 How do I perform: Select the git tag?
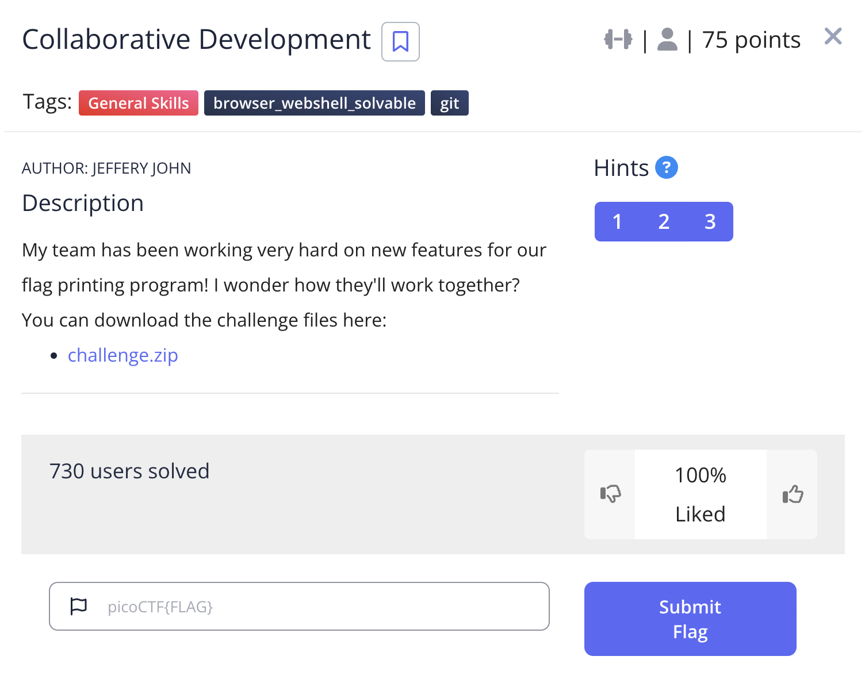449,103
